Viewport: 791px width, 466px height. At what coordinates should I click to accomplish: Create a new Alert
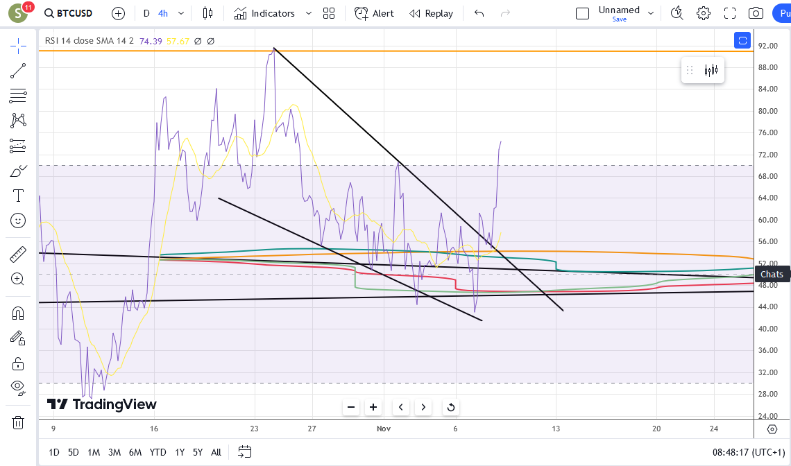(374, 14)
